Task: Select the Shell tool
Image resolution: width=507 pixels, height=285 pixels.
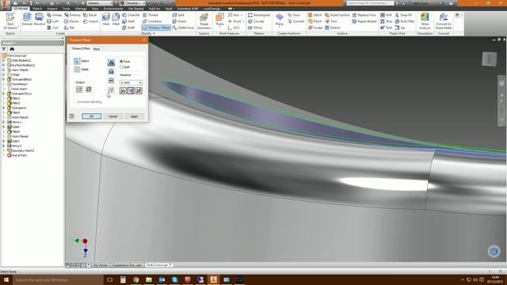Action: pos(128,21)
